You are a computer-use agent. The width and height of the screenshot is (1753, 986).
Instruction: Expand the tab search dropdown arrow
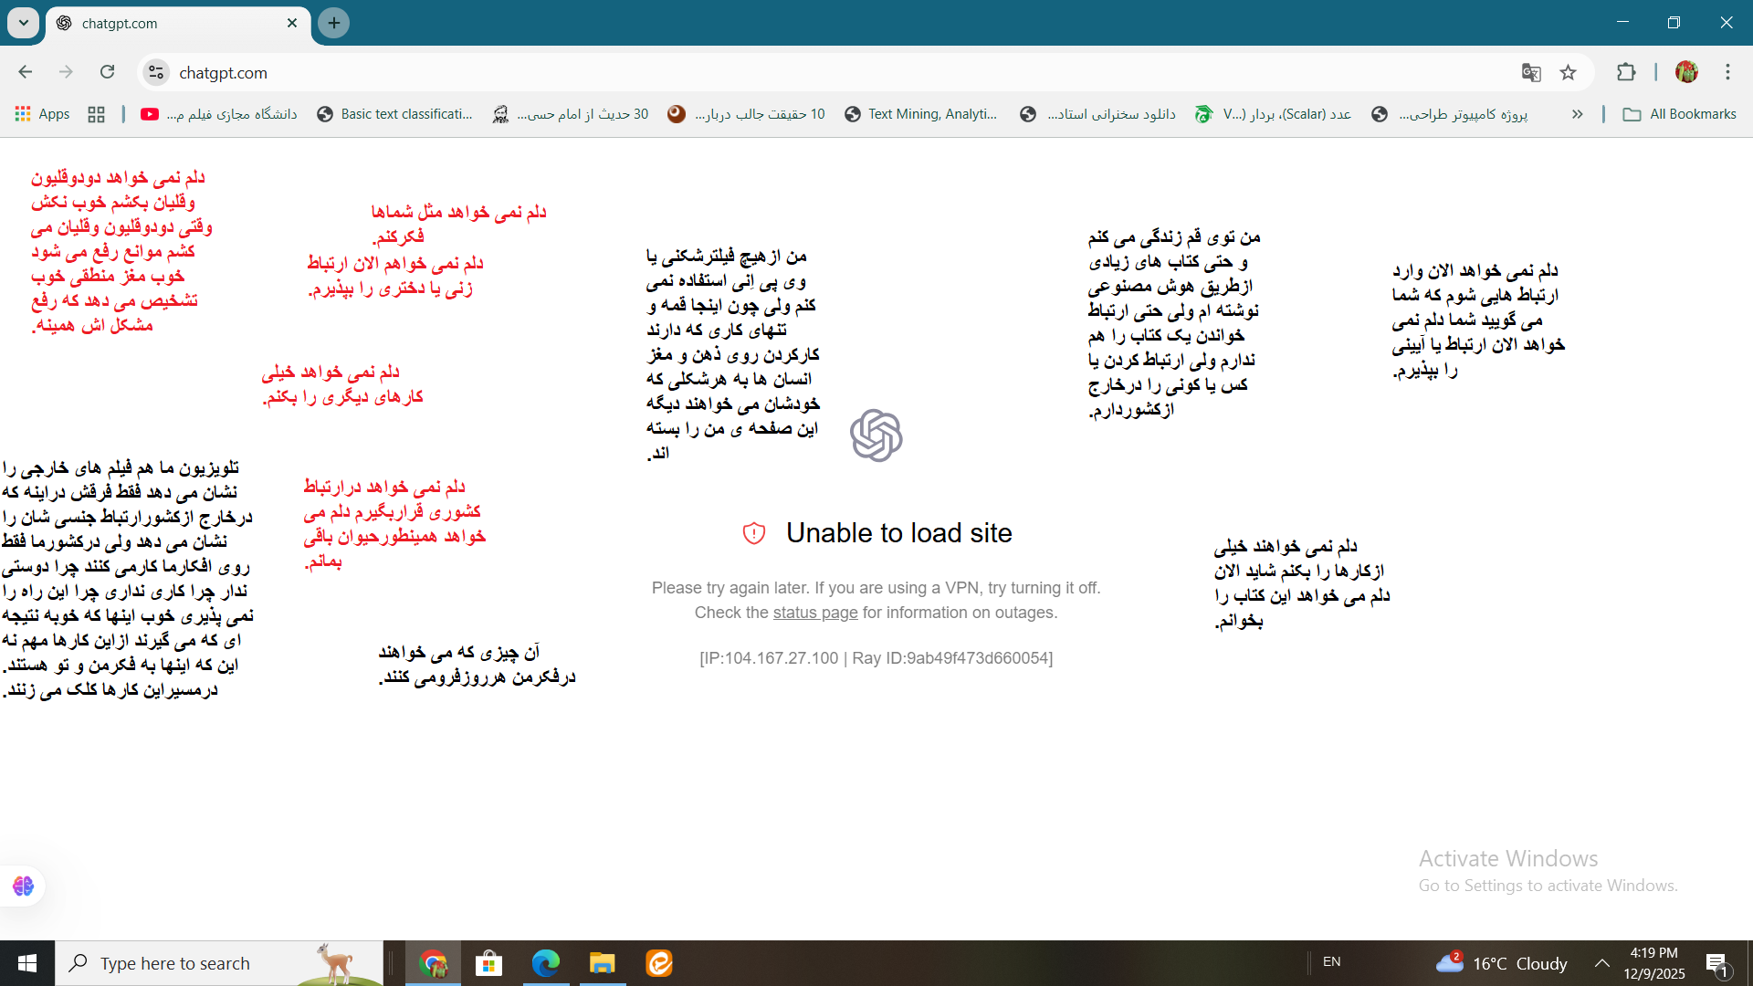23,23
